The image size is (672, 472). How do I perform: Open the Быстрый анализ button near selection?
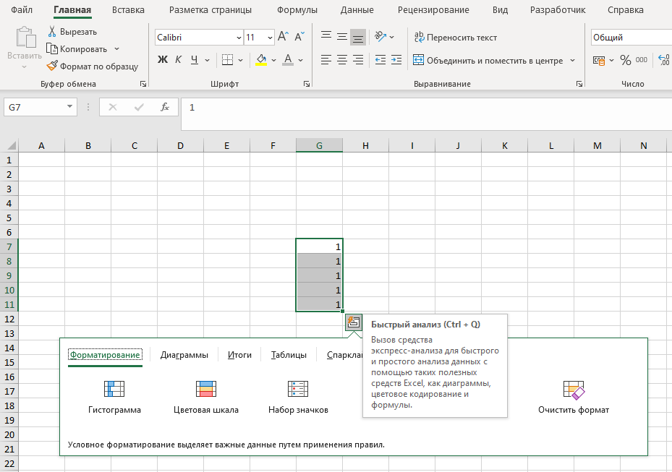click(x=353, y=322)
